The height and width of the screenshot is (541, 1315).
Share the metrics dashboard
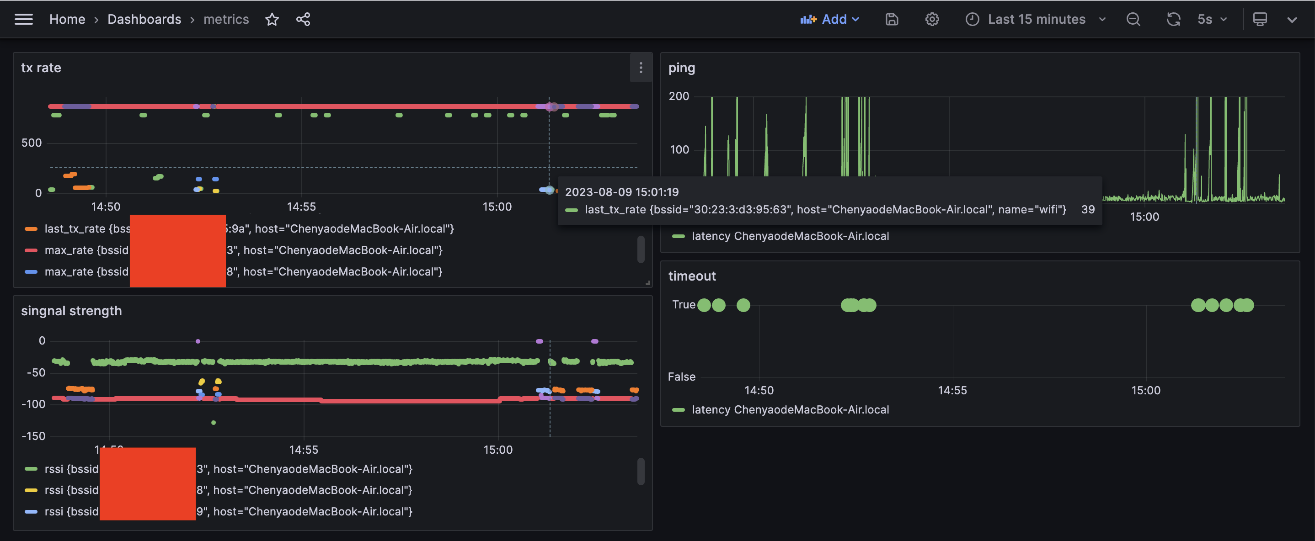pyautogui.click(x=303, y=19)
